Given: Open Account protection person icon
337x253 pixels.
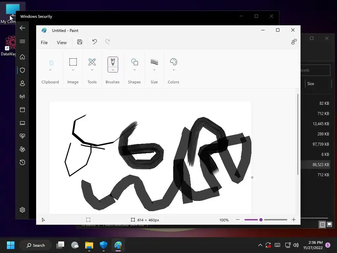Looking at the screenshot, I should tap(22, 83).
